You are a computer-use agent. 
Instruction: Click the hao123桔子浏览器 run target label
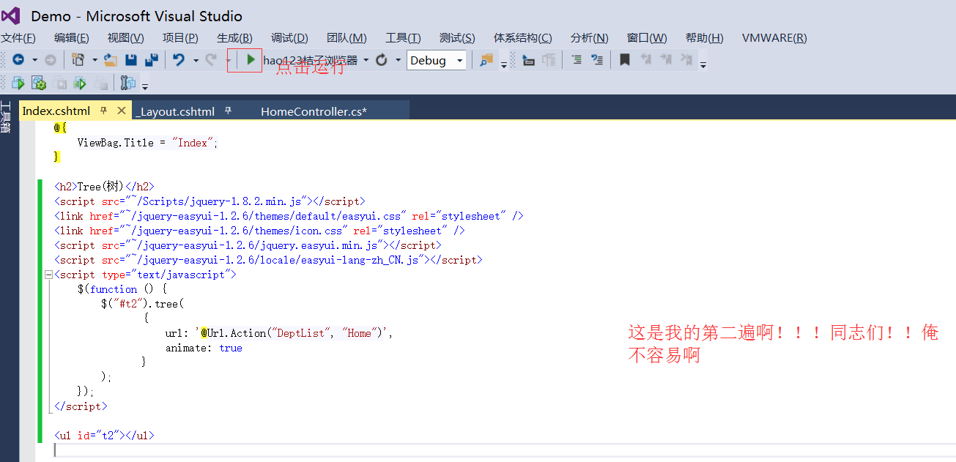[311, 60]
